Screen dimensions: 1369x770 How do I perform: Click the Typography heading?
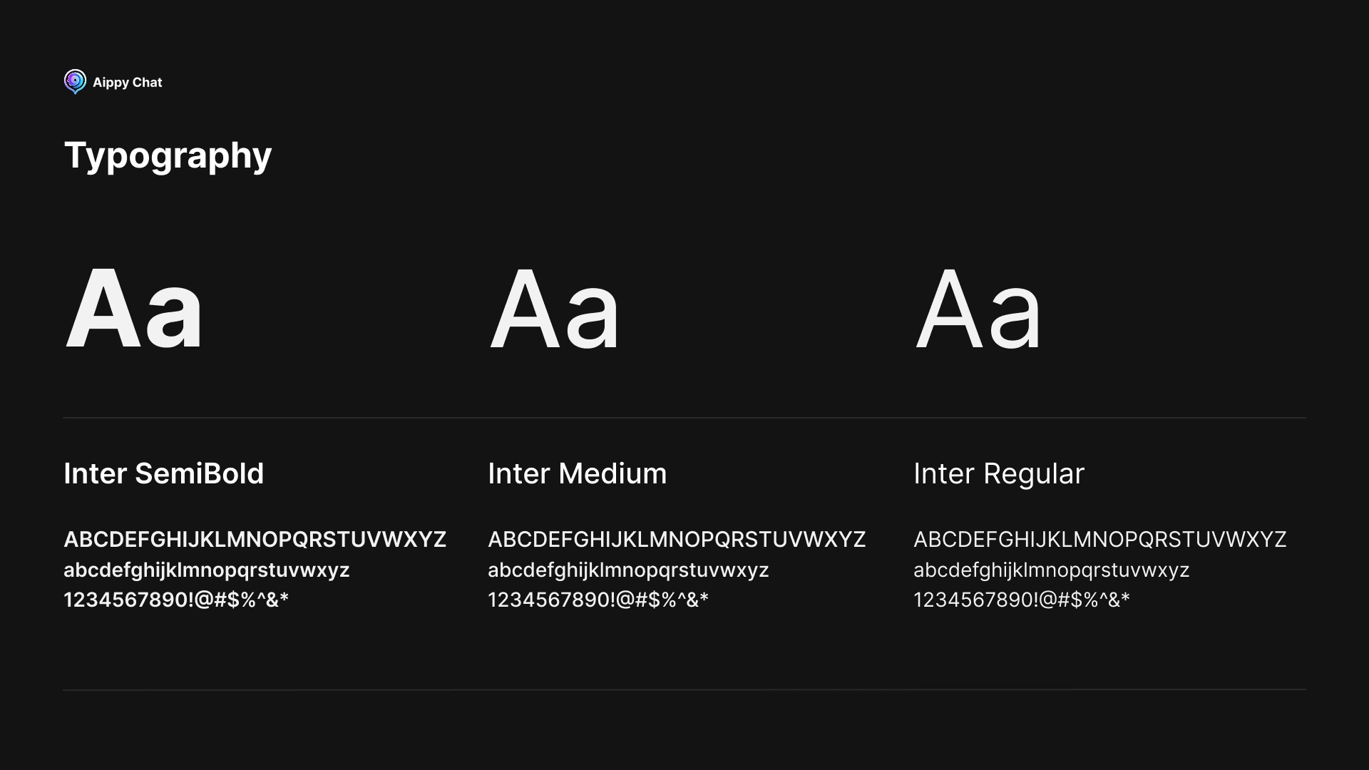[x=168, y=155]
